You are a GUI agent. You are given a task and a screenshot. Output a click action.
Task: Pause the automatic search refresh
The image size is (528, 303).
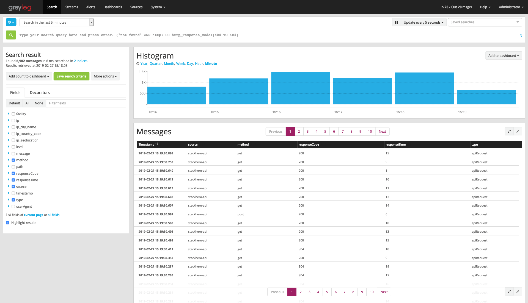397,22
